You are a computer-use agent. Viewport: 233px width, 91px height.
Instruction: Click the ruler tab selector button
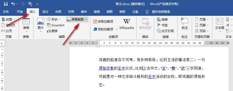(x=2, y=43)
